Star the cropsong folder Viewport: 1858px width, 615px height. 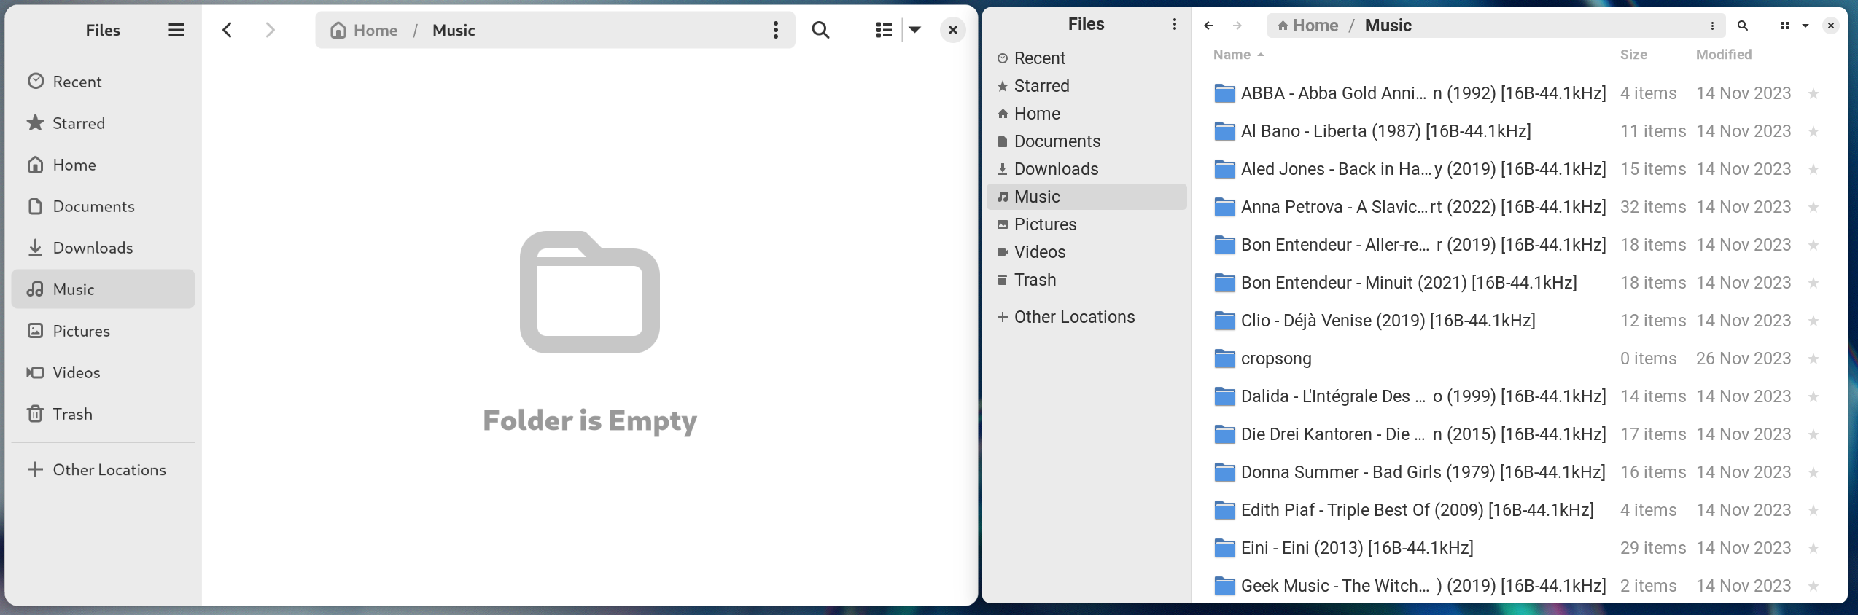[x=1814, y=359]
